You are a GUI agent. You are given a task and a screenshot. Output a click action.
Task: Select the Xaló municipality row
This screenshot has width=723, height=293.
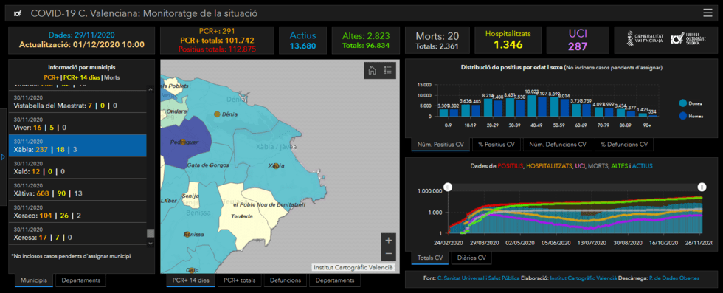tap(77, 168)
